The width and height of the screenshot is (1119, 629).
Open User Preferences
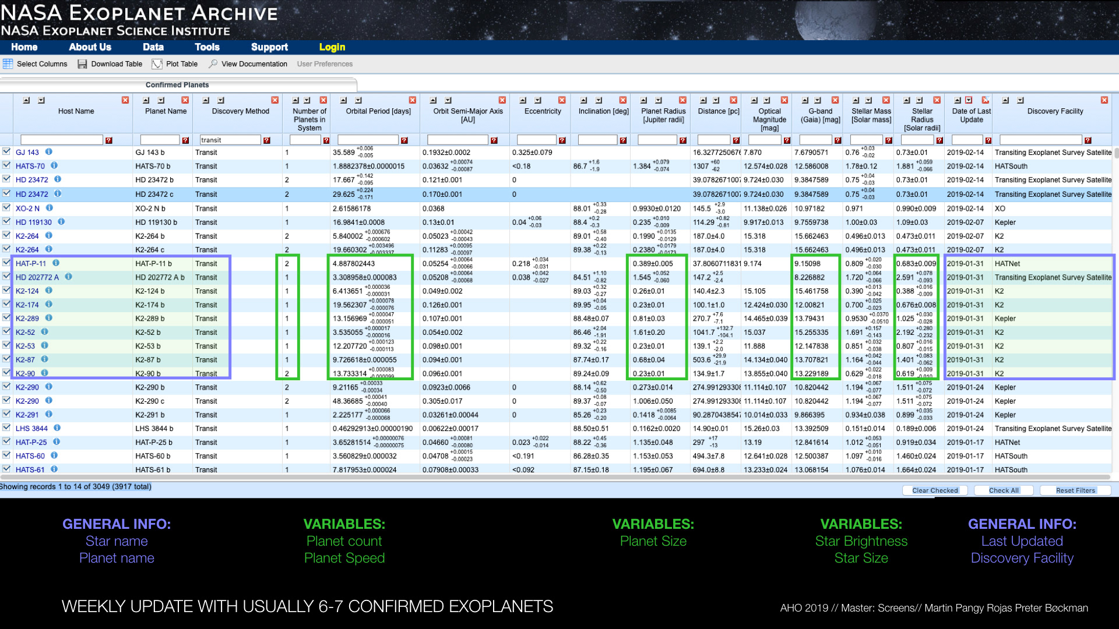[x=325, y=64]
